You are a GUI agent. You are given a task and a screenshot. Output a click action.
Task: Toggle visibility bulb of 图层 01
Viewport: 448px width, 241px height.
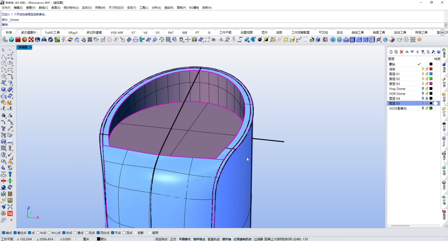[423, 74]
